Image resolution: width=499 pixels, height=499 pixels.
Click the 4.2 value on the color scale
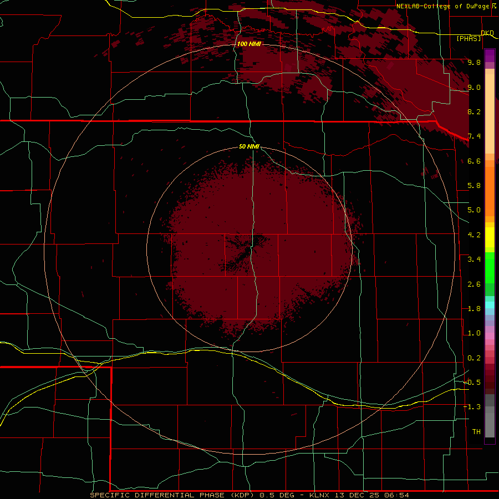pos(474,235)
